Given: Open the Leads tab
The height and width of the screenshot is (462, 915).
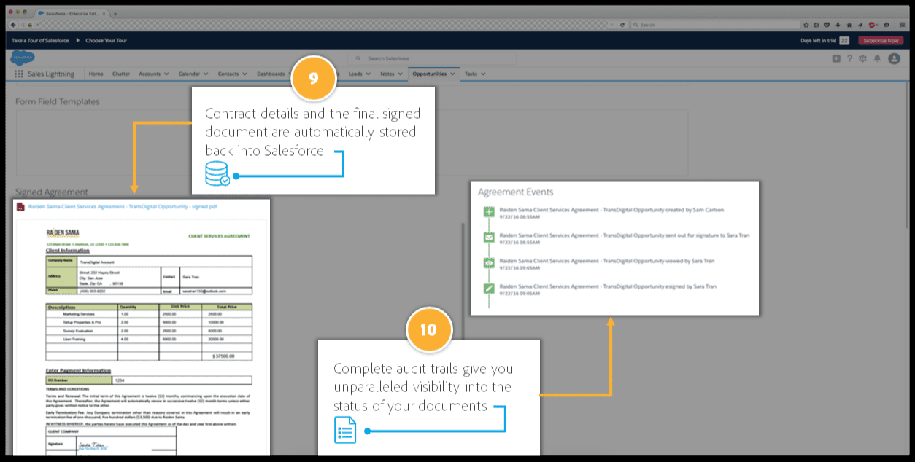Looking at the screenshot, I should [x=355, y=74].
